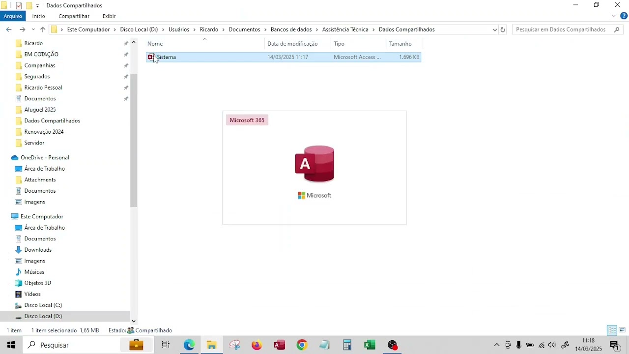Viewport: 629px width, 354px height.
Task: Go back with the left arrow
Action: click(9, 29)
